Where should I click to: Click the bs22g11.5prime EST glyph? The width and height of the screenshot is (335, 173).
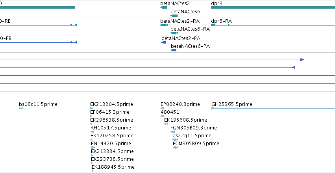(176, 140)
